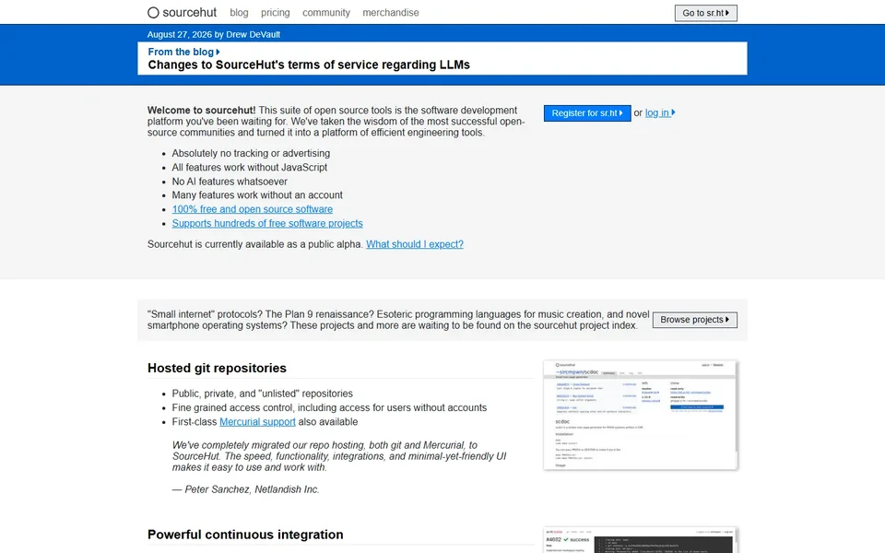Viewport: 885px width, 553px height.
Task: Click the 'Hosted git repositories' heading
Action: tap(217, 368)
